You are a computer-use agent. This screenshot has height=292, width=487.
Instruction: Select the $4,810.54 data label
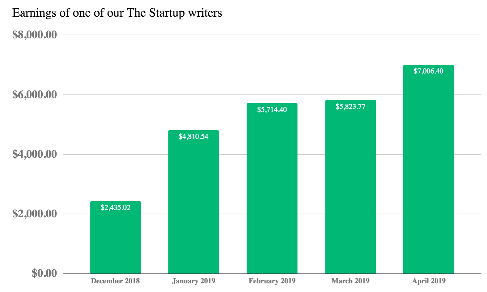tap(193, 136)
